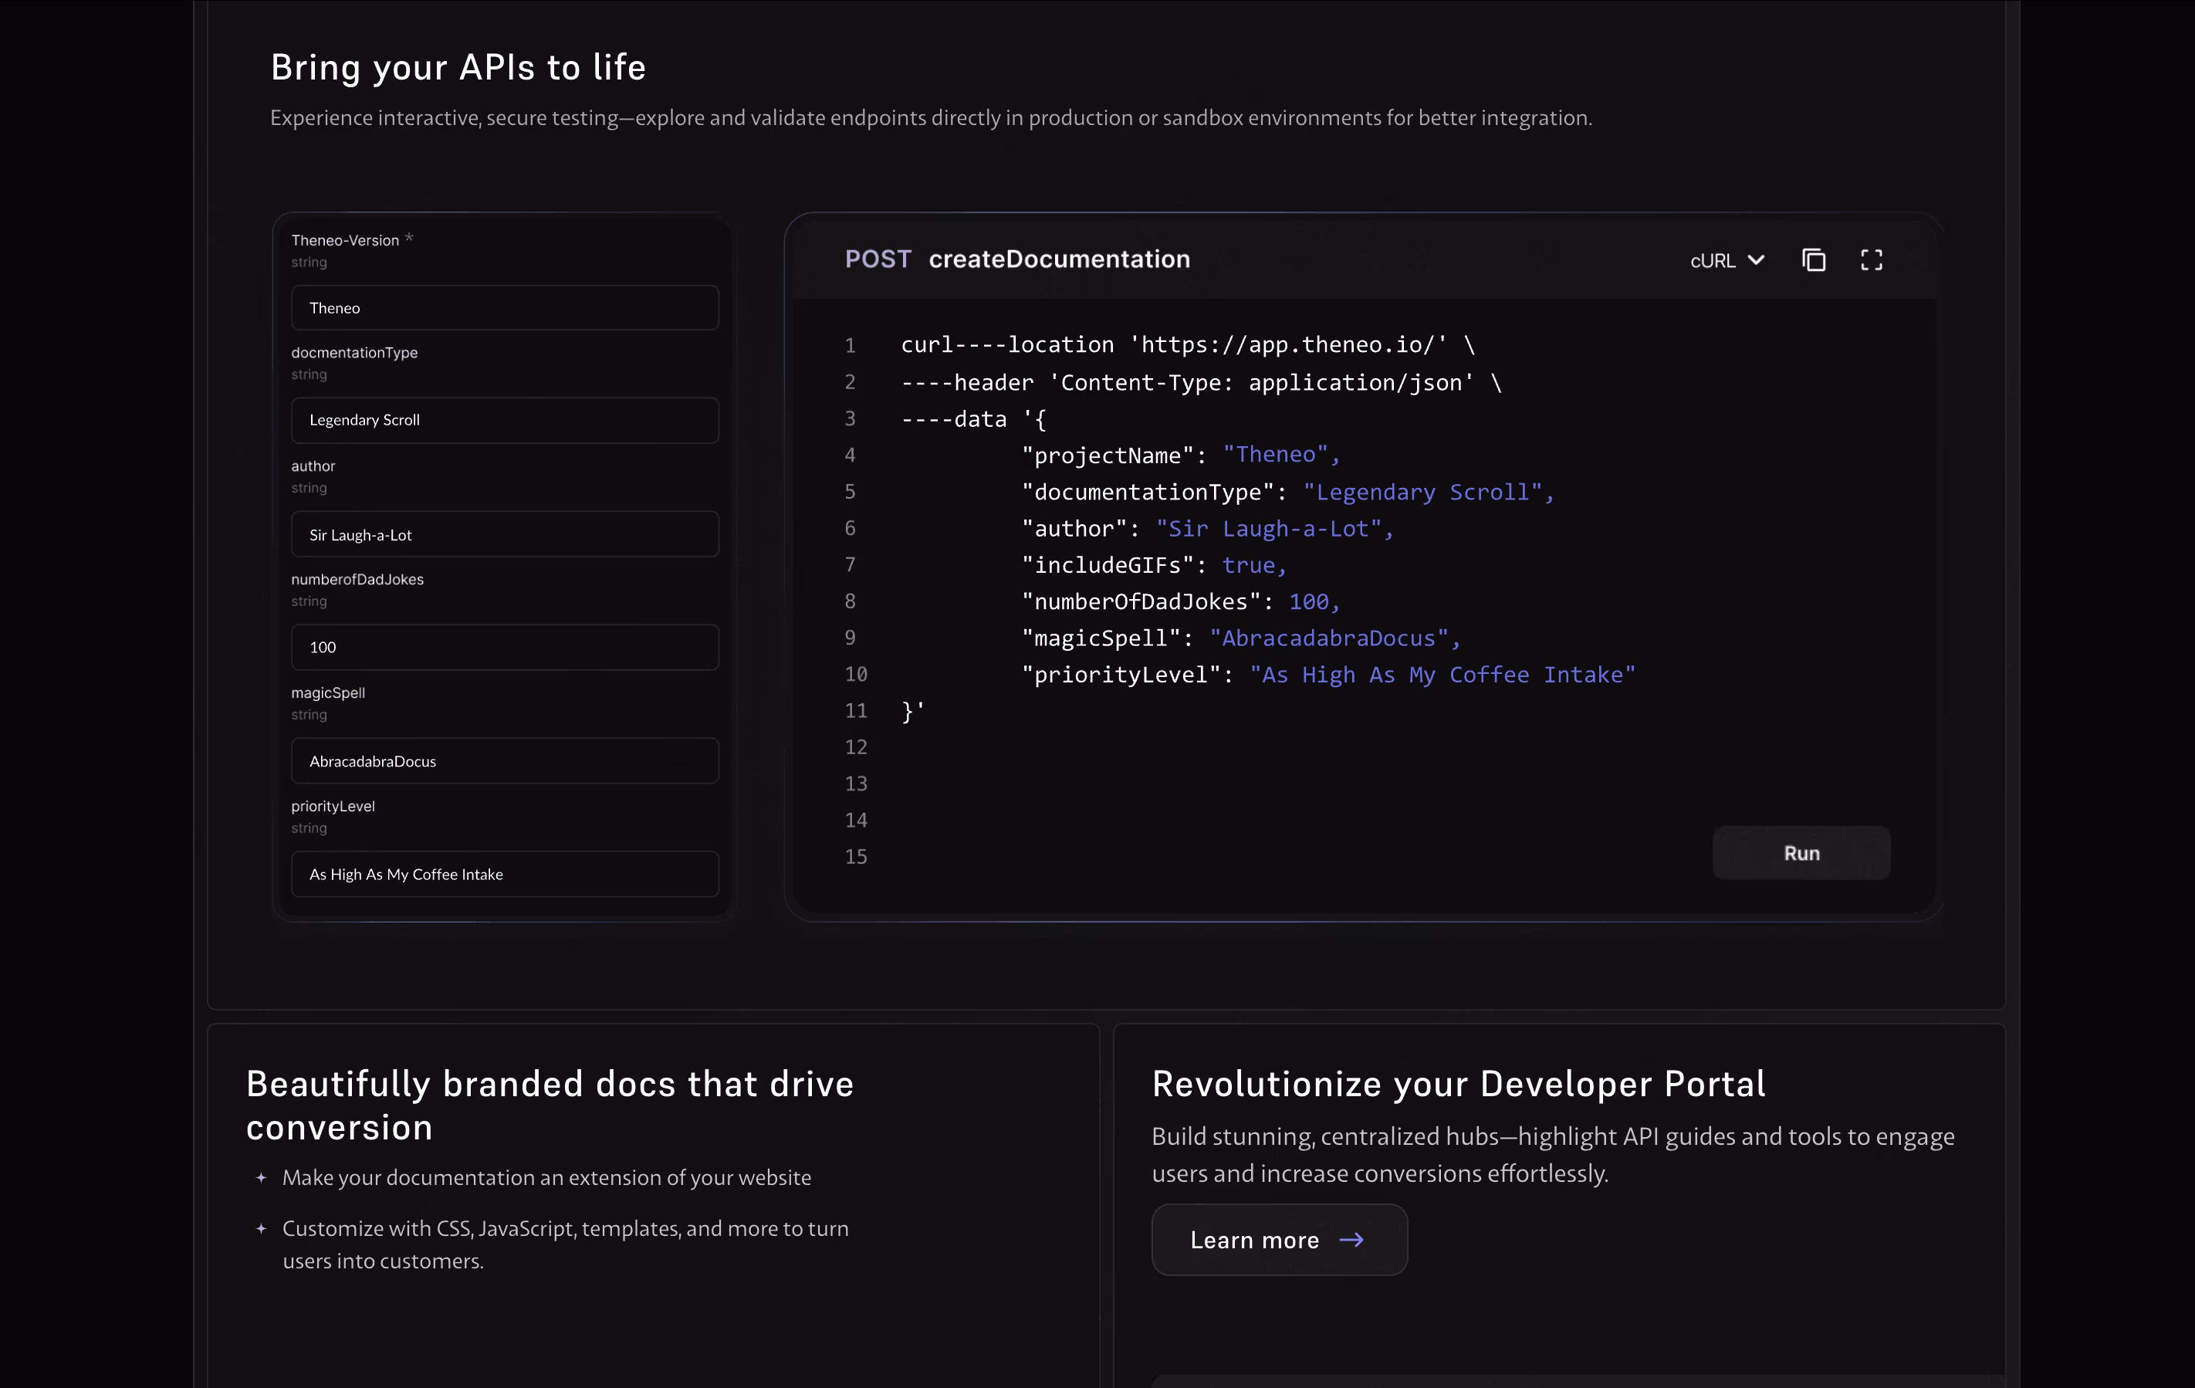Click Revolutionize your Developer Portal heading
Screen dimensions: 2195x1388
pos(1459,1083)
